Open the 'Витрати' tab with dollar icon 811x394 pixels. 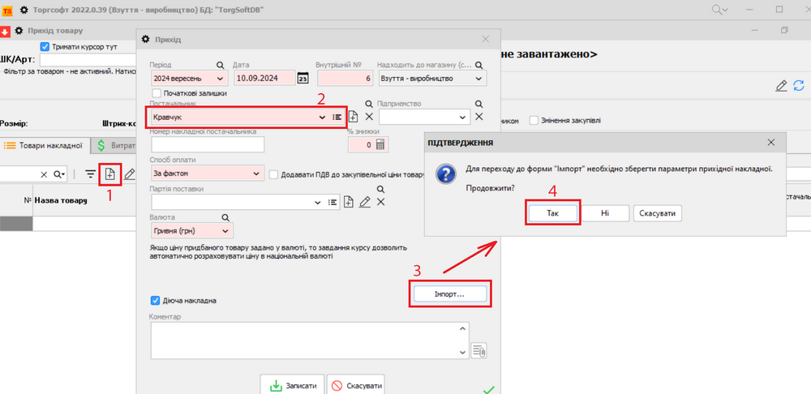(114, 146)
